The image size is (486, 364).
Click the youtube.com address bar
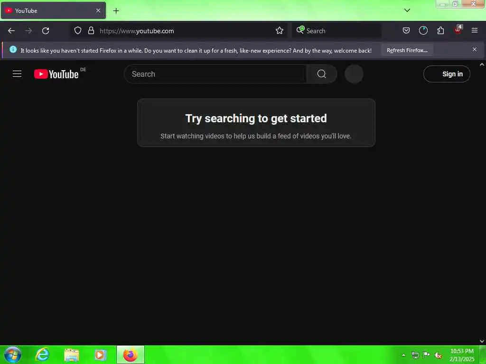click(x=178, y=31)
